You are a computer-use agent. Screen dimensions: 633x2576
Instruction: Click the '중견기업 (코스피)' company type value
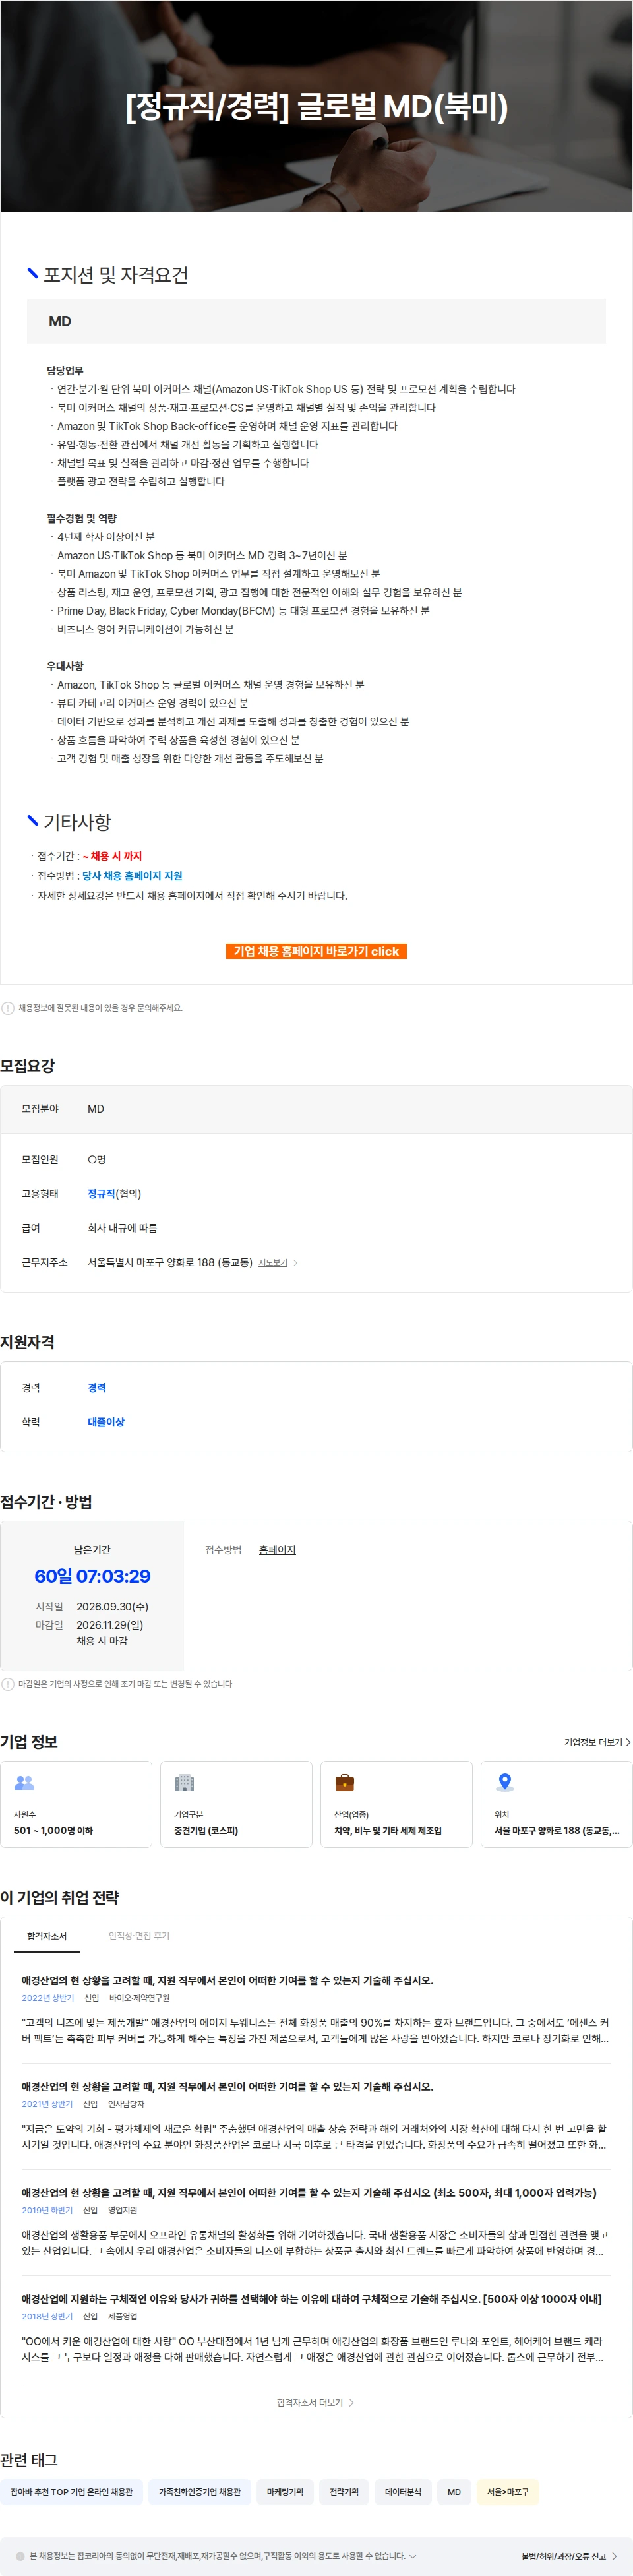click(x=206, y=1831)
